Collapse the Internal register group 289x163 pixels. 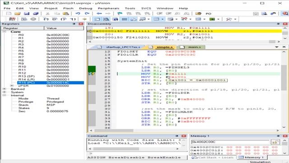[4, 95]
